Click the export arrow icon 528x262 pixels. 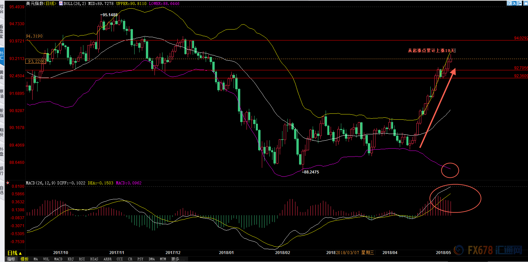(x=520, y=3)
